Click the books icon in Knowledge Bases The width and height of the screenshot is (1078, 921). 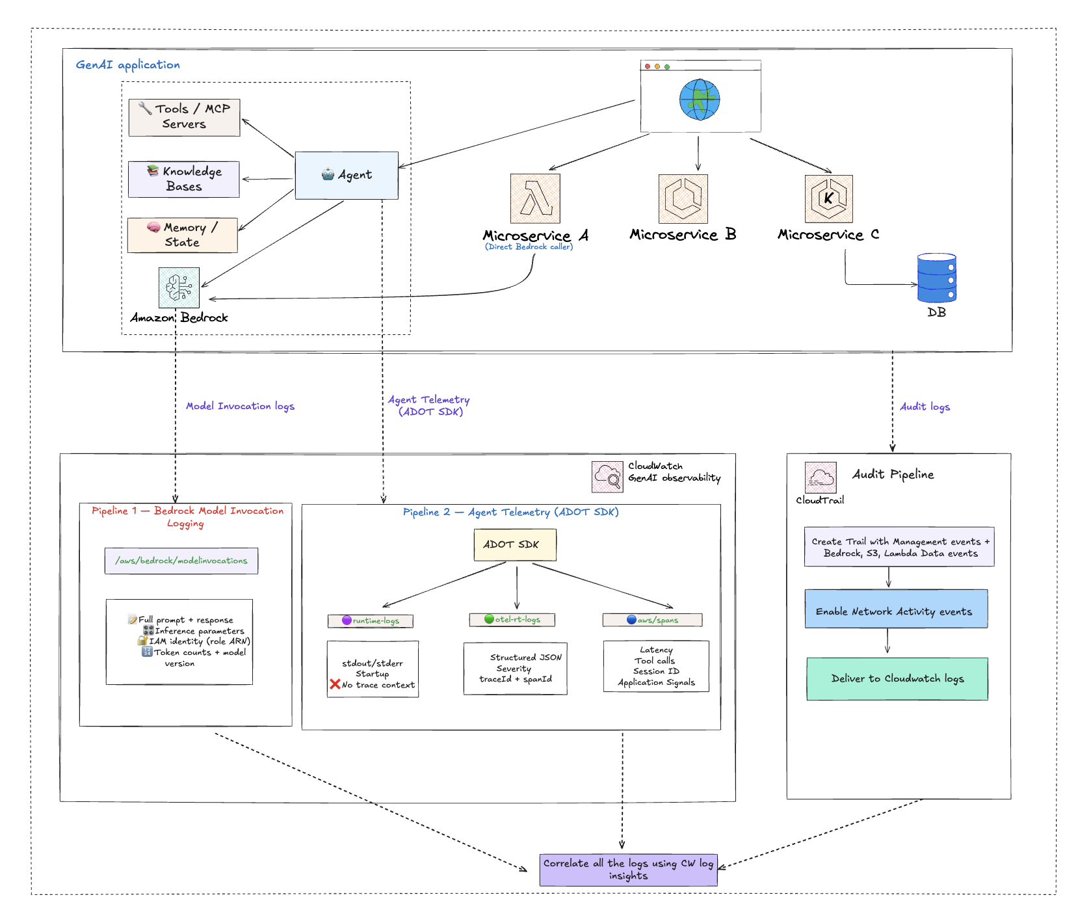point(153,170)
